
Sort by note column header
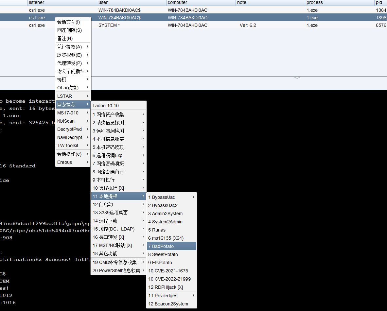pos(270,3)
